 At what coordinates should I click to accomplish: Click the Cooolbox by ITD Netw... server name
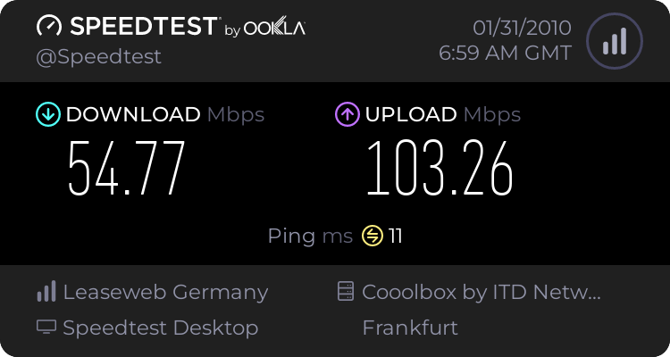tap(482, 293)
